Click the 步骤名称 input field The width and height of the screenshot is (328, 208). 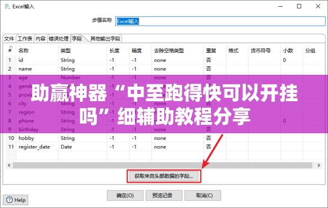[x=221, y=21]
